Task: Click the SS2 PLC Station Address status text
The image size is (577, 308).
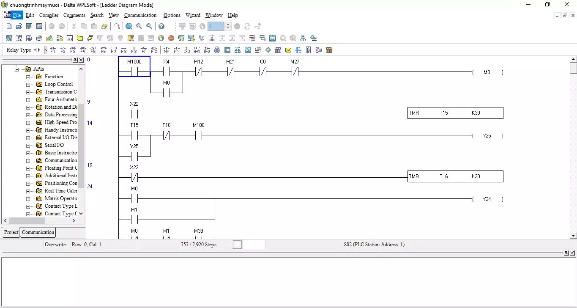Action: coord(374,245)
